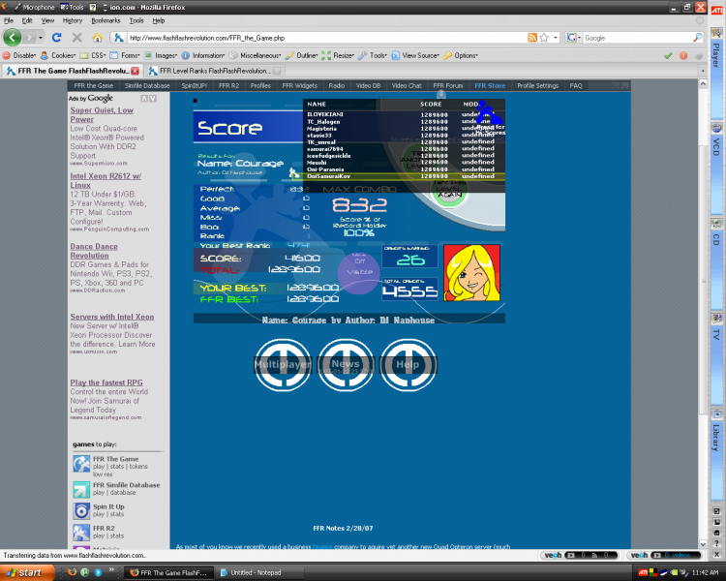Bookmark this page with the star icon
Screen dimensions: 726x581
pos(544,38)
